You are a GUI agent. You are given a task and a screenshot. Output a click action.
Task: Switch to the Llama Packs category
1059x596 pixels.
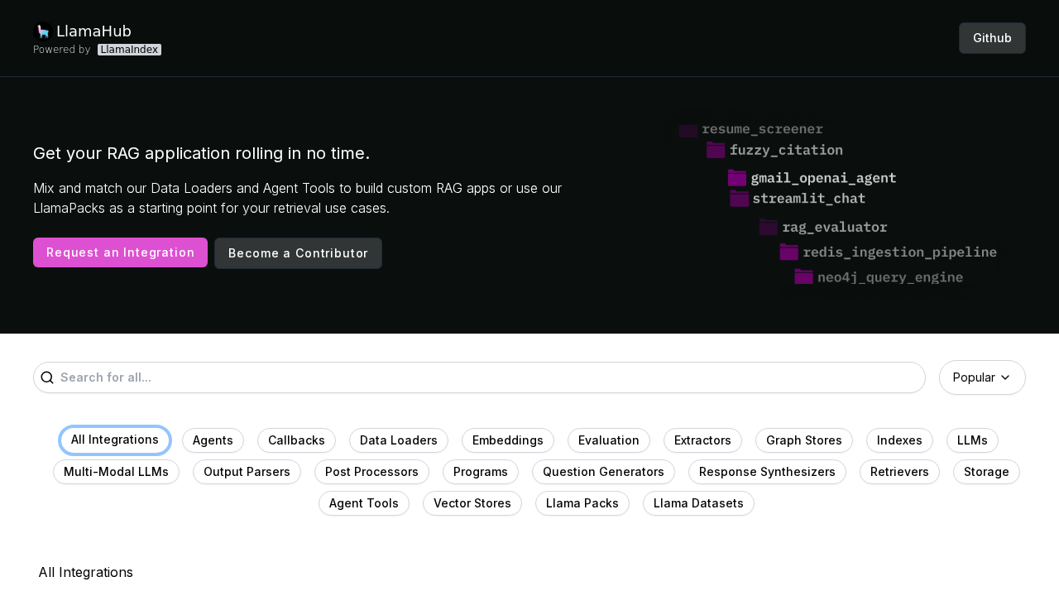582,503
